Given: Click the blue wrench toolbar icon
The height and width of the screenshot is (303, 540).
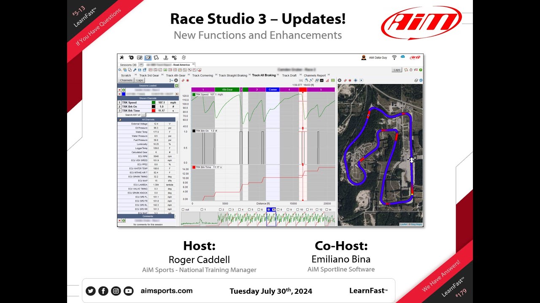Looking at the screenshot, I should 135,70.
